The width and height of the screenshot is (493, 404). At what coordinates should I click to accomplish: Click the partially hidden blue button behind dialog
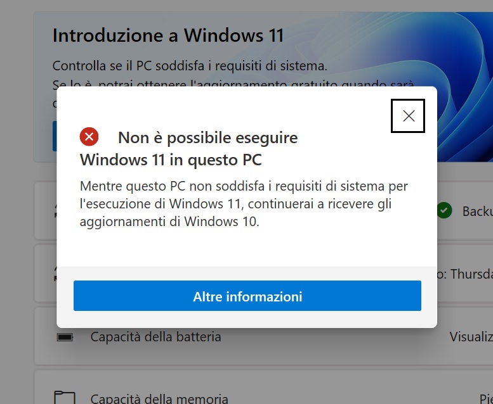coord(55,136)
